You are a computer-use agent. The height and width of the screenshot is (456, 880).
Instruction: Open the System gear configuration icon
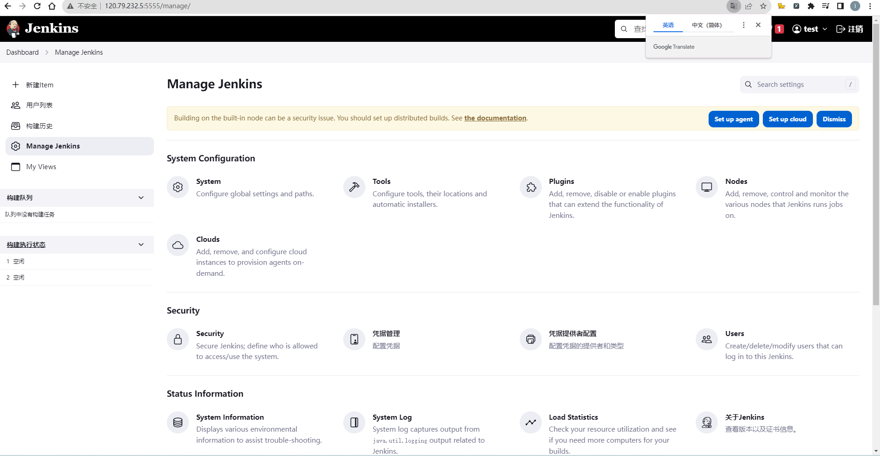(x=178, y=187)
